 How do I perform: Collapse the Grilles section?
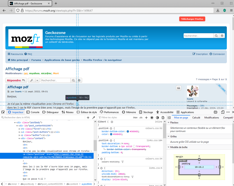[168, 137]
